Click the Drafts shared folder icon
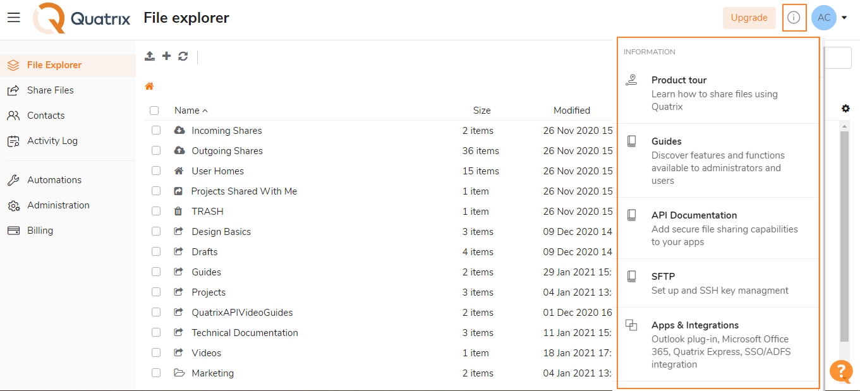Viewport: 860px width, 391px height. point(179,252)
